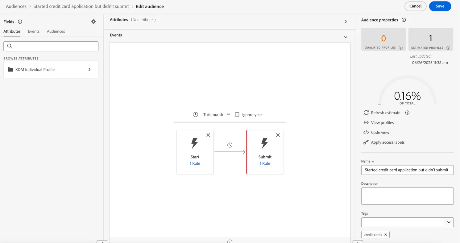
Task: Switch to the Attributes tab
Action: click(x=12, y=31)
